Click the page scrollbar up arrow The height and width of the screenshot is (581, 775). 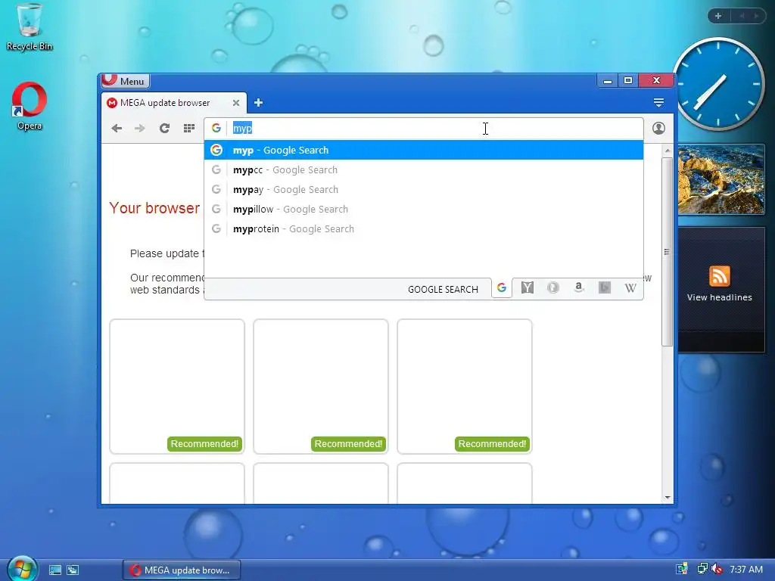click(668, 151)
